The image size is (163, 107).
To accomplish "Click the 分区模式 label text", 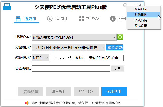I will (23, 47).
